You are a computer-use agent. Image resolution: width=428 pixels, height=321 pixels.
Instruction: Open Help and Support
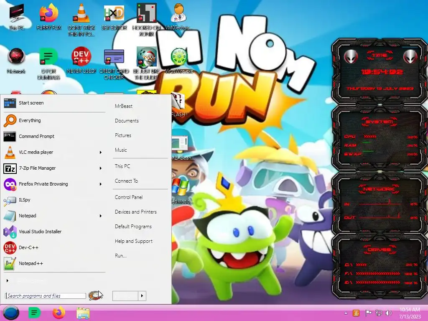point(134,241)
